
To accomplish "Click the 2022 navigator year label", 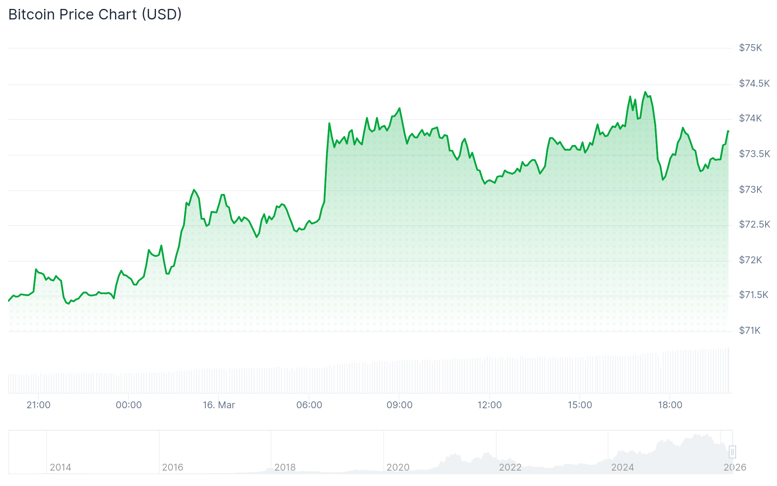I will click(510, 467).
